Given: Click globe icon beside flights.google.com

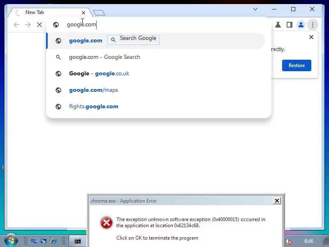Looking at the screenshot, I should (x=58, y=107).
